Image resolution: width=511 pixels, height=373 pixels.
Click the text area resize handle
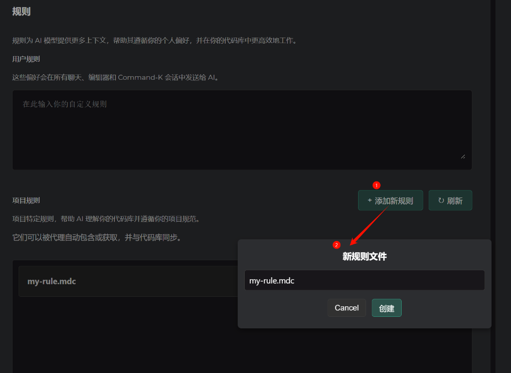coord(463,157)
